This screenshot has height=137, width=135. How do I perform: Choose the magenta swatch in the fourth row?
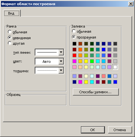pos(74,61)
